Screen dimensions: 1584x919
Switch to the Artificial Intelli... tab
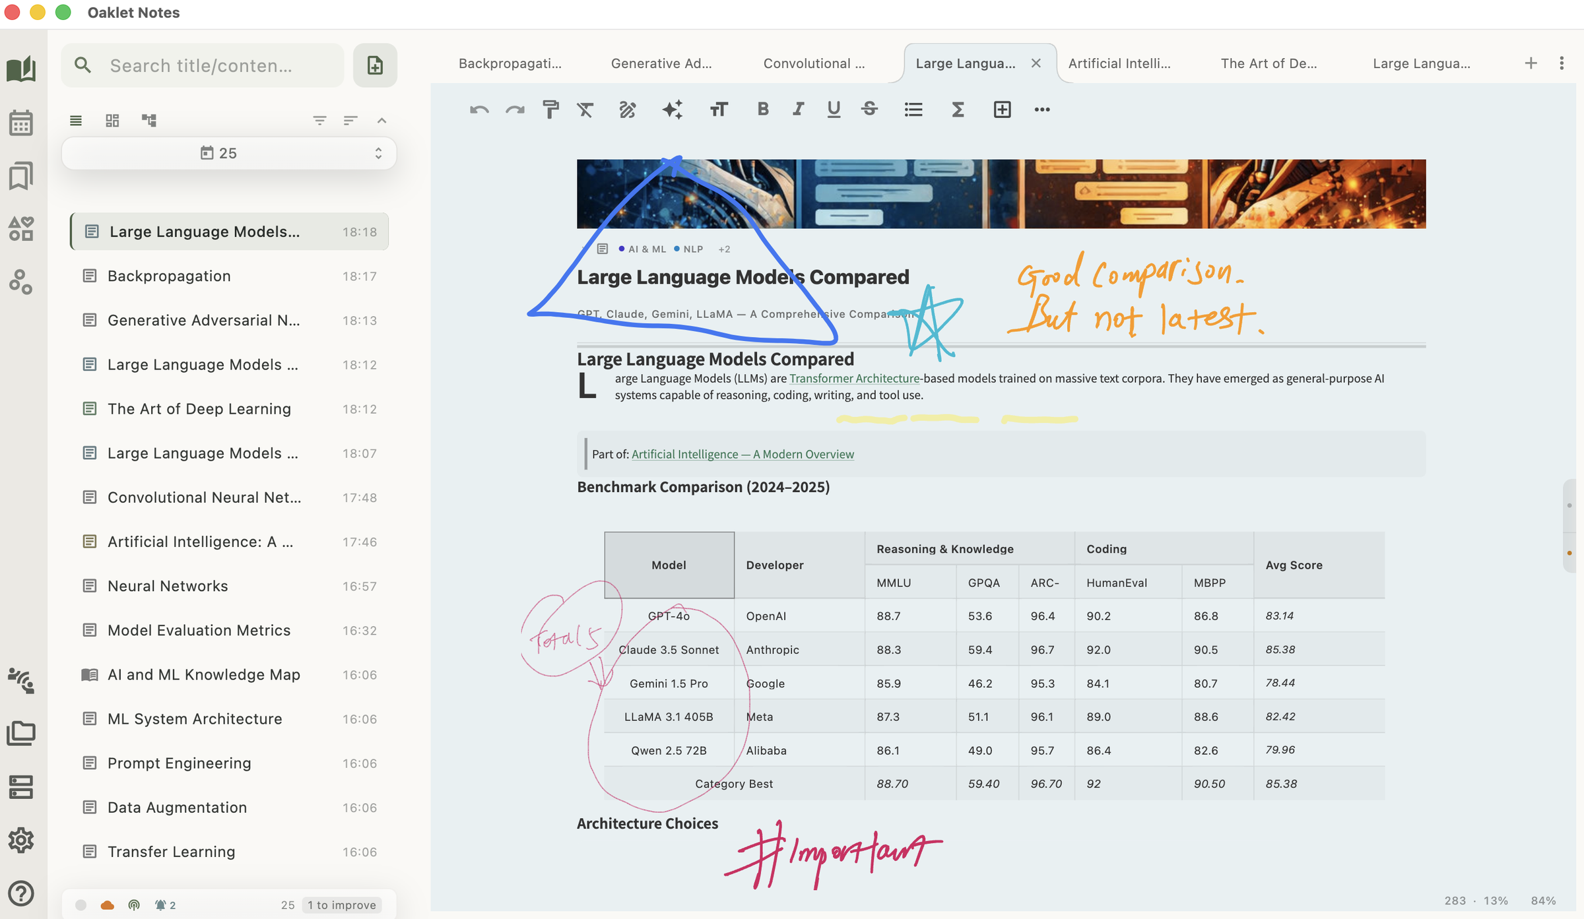tap(1119, 63)
